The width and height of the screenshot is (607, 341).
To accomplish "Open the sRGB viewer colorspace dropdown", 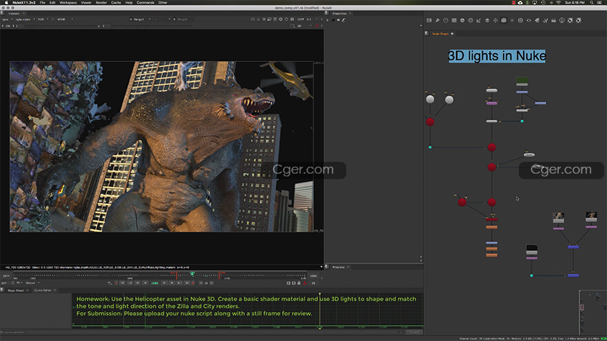I will pos(64,19).
